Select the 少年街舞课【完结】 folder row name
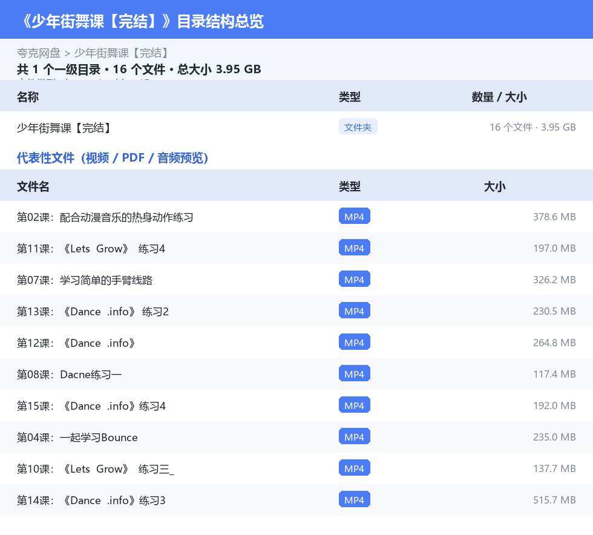The image size is (593, 535). coord(64,128)
